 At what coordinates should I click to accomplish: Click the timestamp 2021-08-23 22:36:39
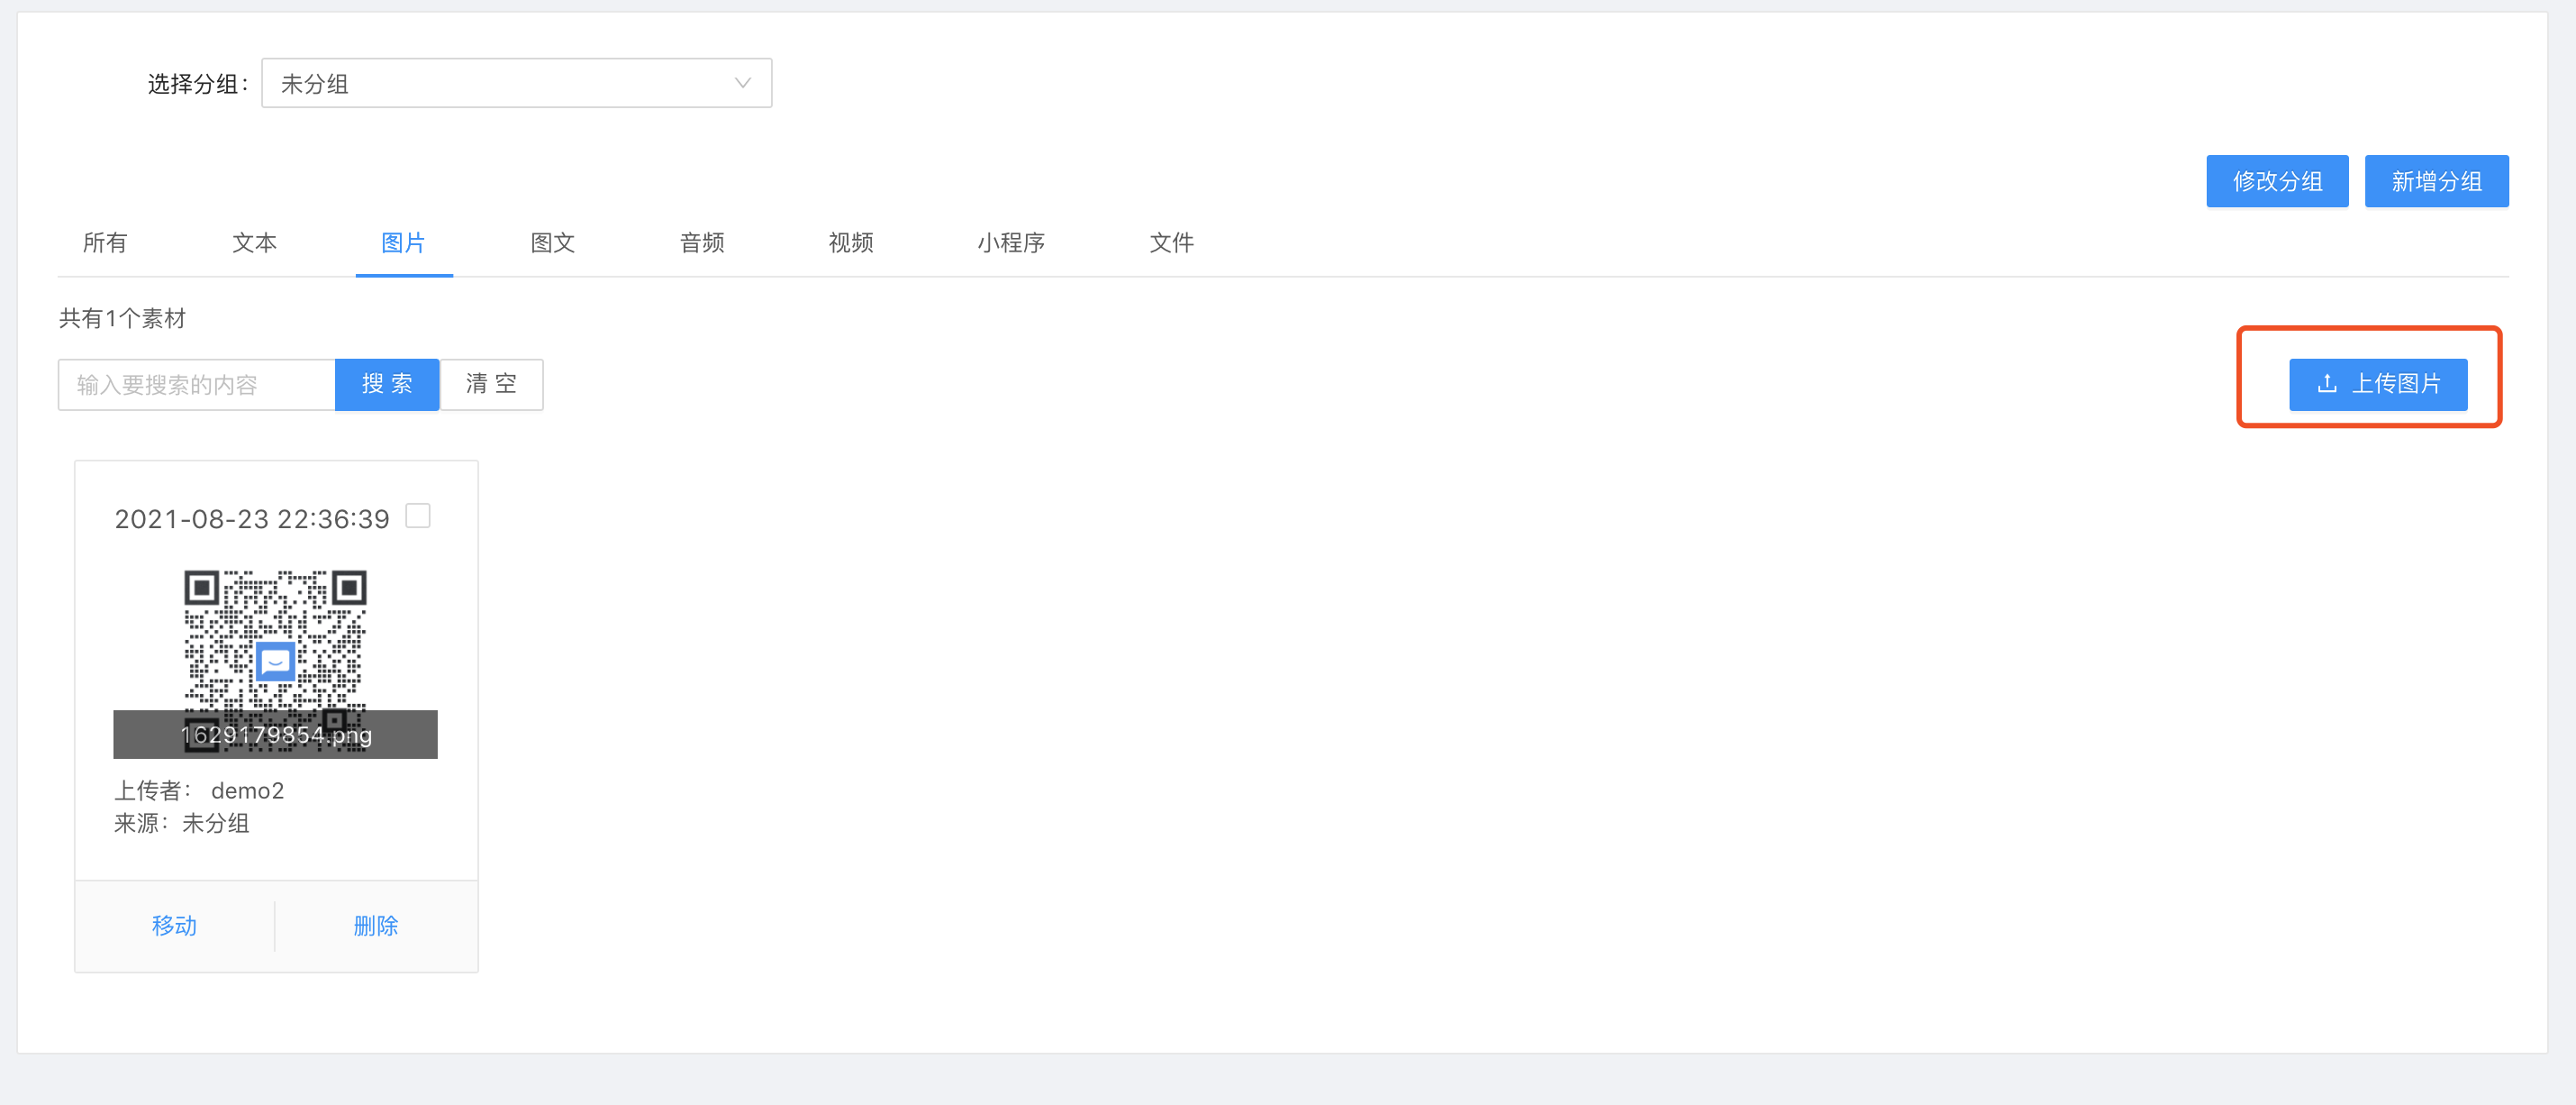click(252, 519)
